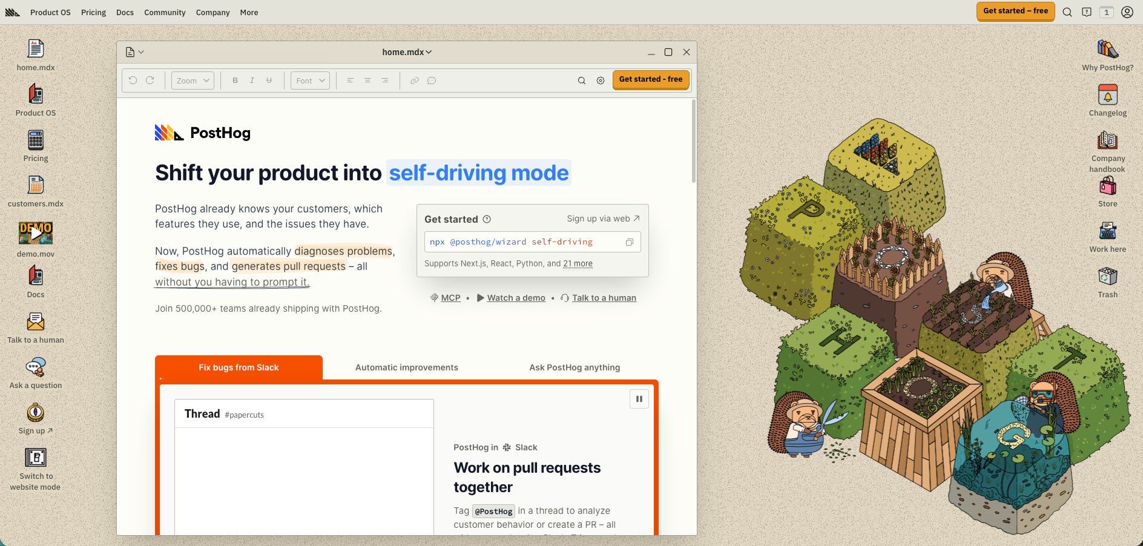Align text left in the editor
The width and height of the screenshot is (1143, 546).
[x=351, y=81]
